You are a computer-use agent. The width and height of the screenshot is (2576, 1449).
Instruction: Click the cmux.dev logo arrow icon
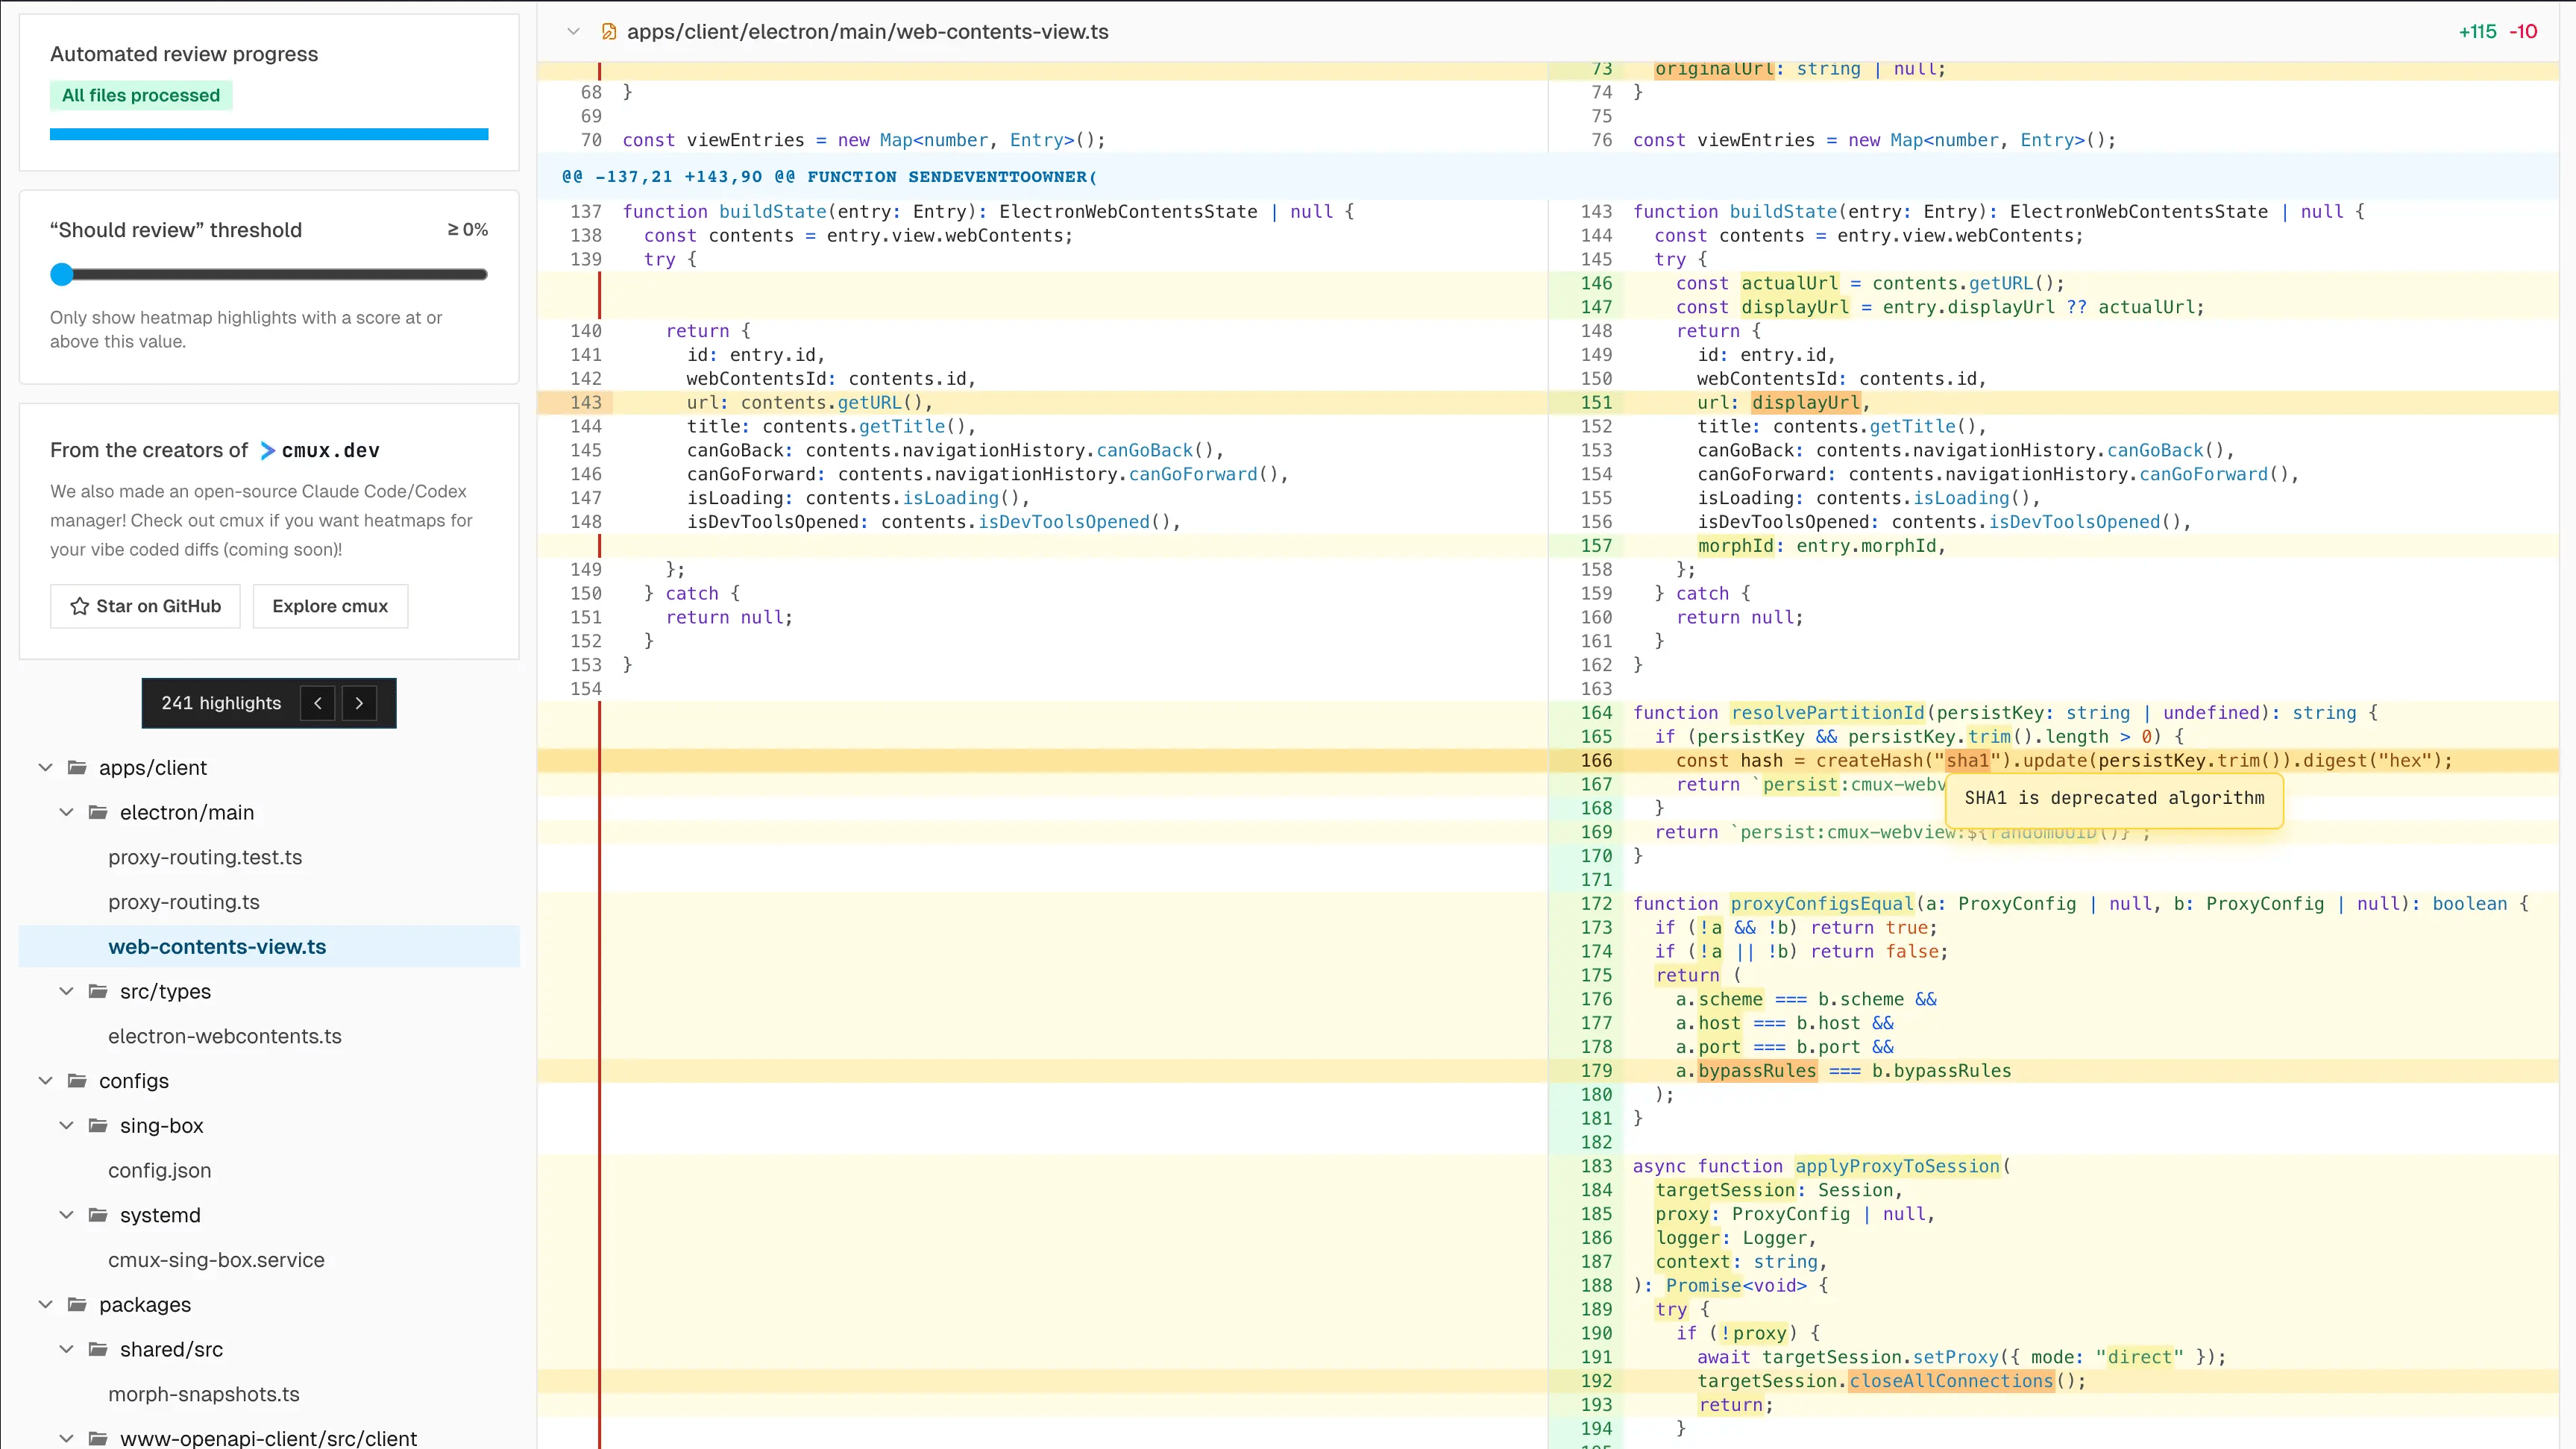[267, 451]
